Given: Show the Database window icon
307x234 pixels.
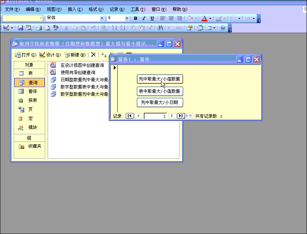Looking at the screenshot, I should pyautogui.click(x=200, y=28).
